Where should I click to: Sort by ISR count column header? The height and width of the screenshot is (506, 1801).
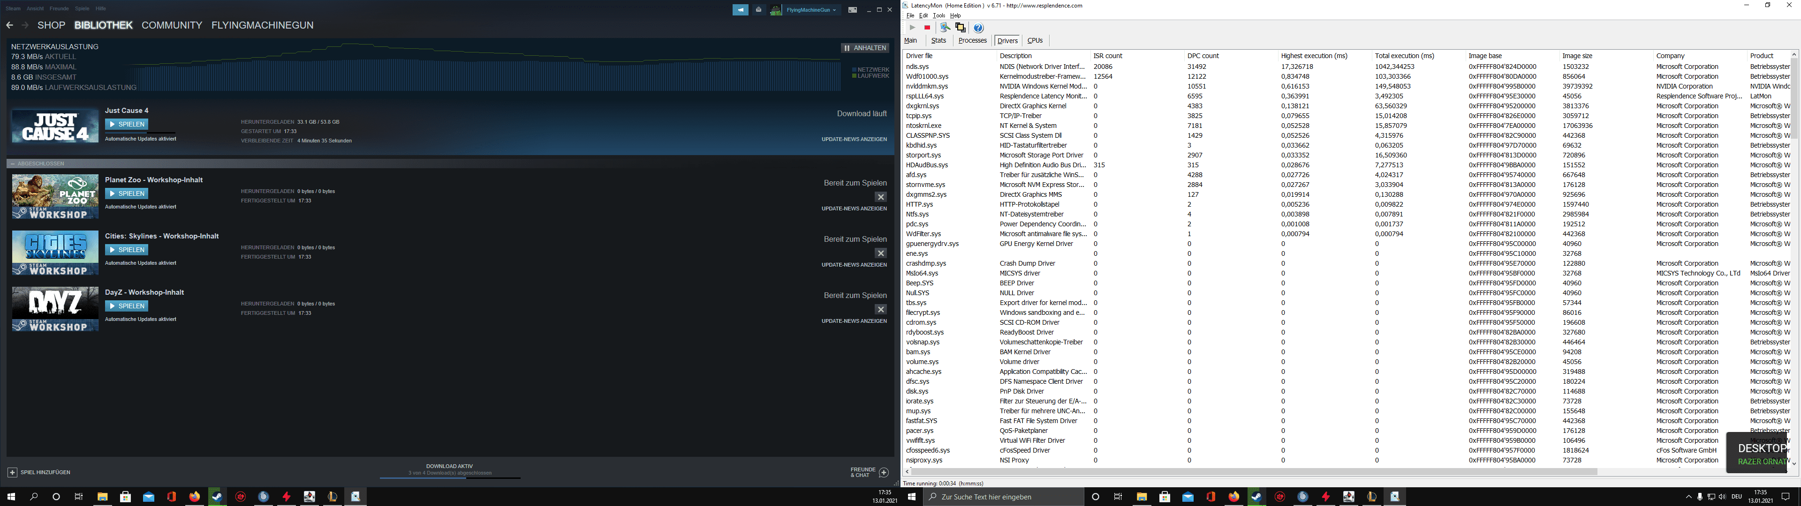tap(1137, 56)
